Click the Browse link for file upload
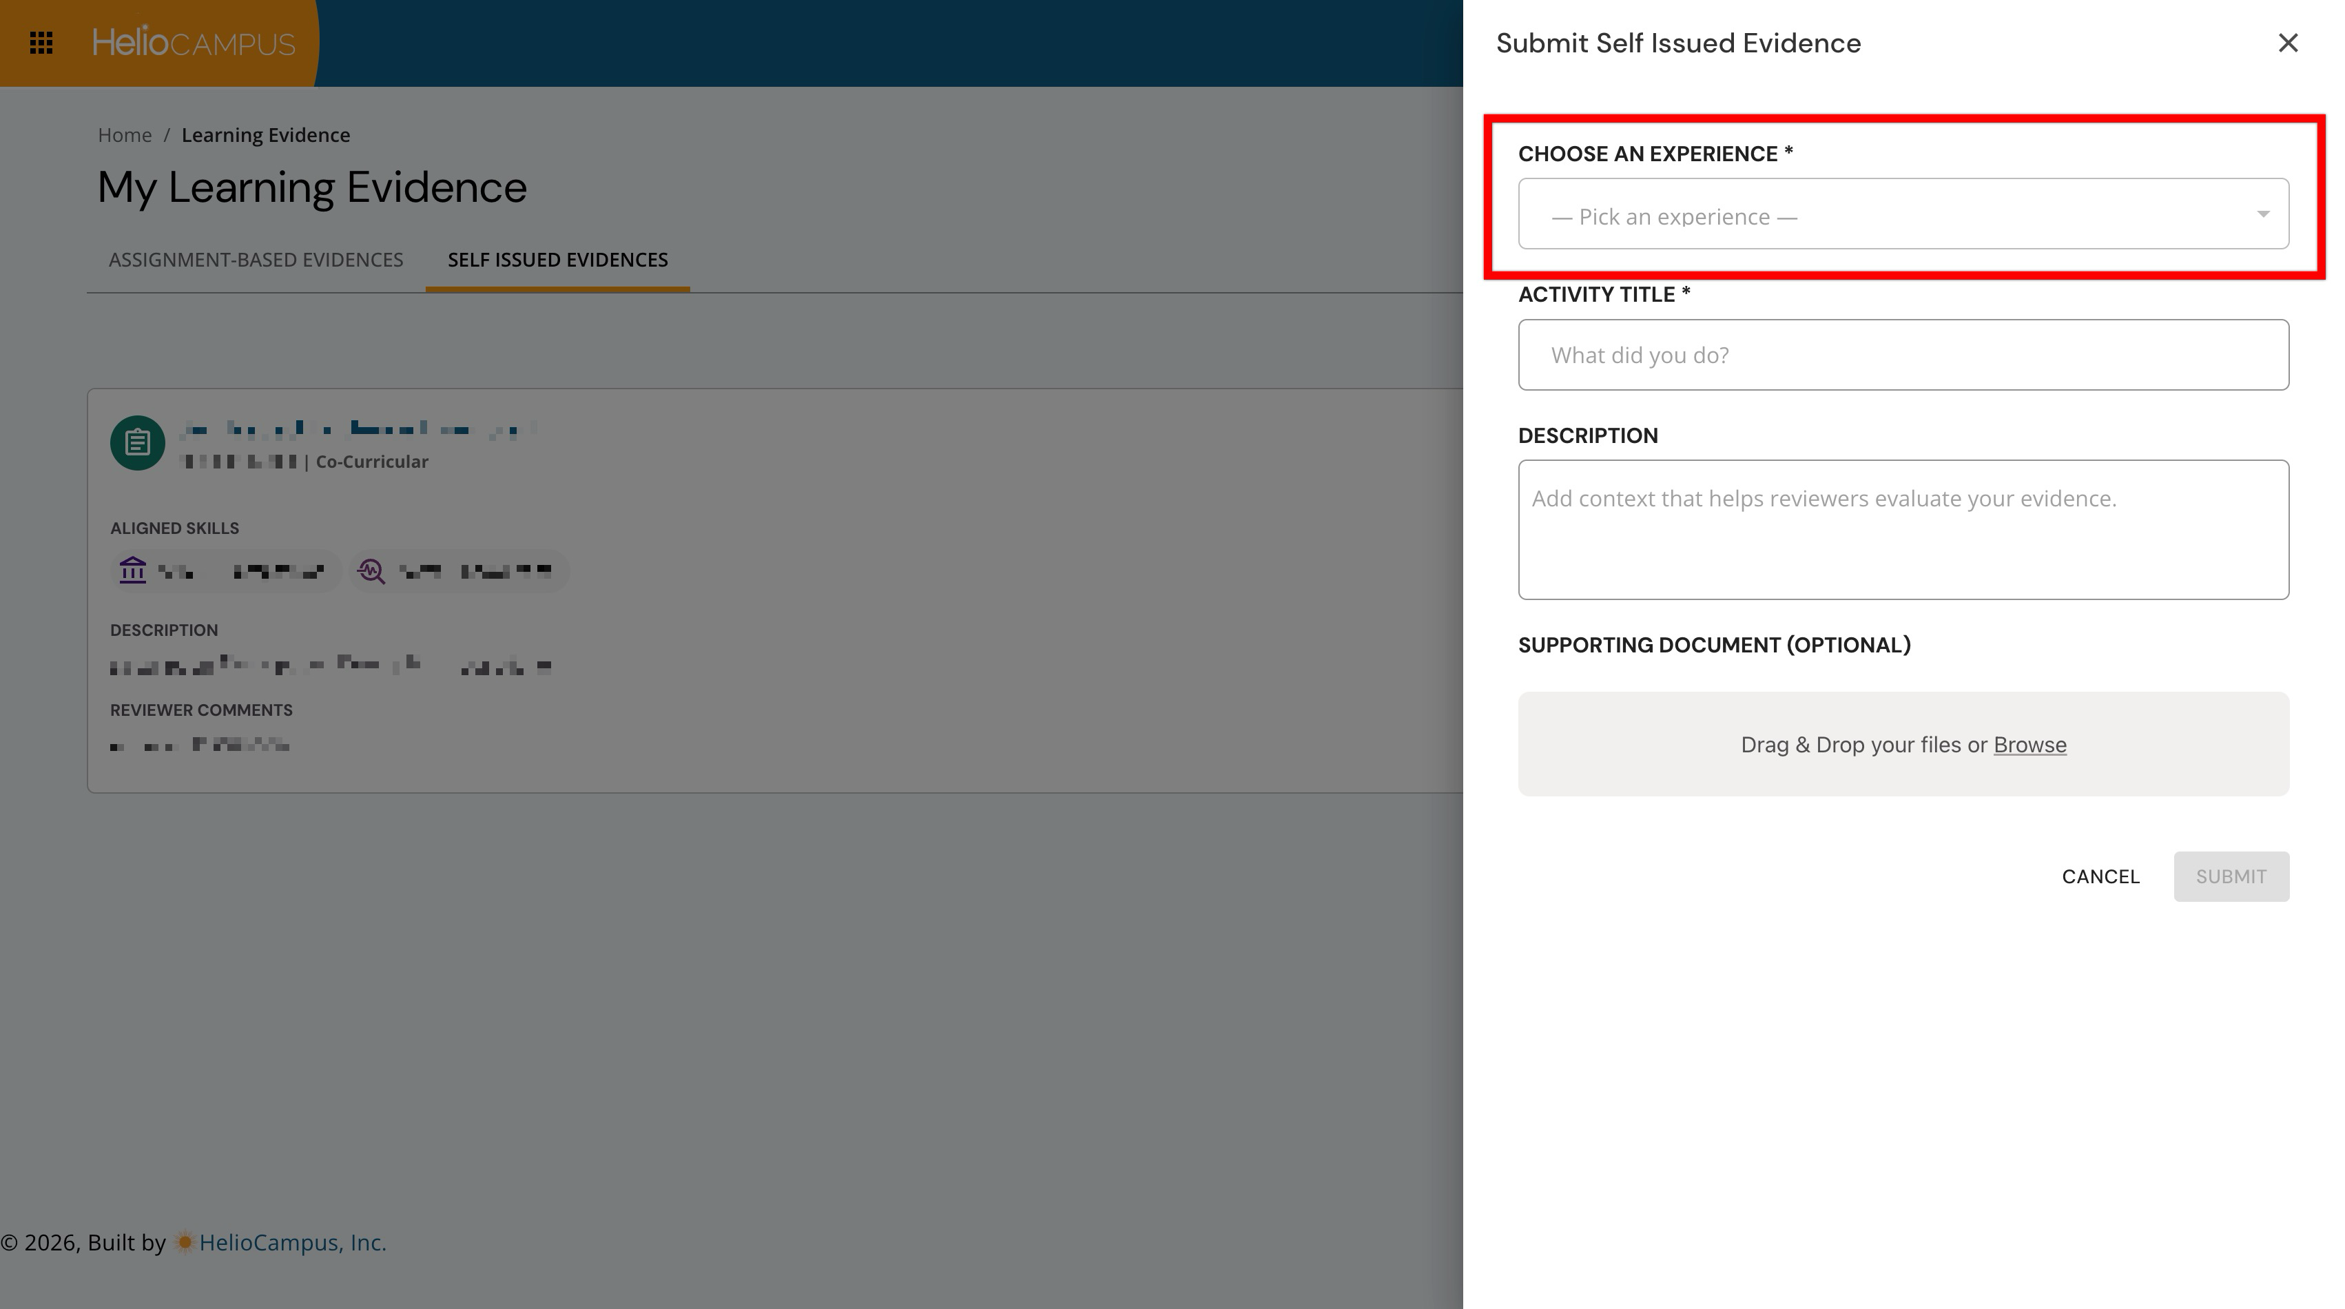2345x1309 pixels. pos(2030,745)
